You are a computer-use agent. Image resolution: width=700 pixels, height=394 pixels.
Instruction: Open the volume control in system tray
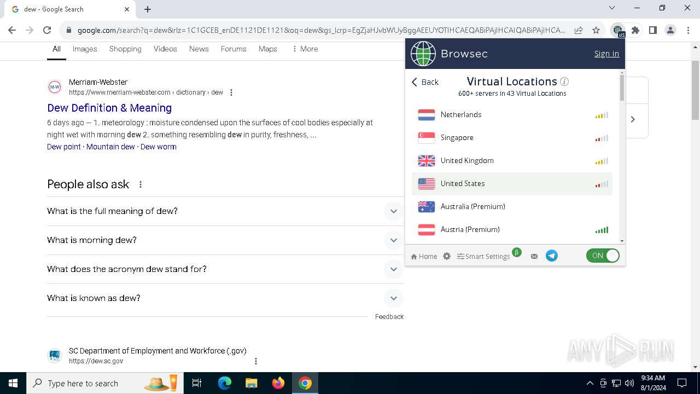pyautogui.click(x=629, y=383)
